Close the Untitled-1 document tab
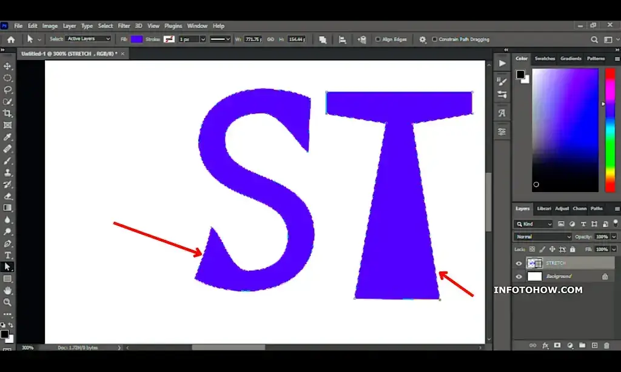Screen dimensions: 621x372 [123, 54]
